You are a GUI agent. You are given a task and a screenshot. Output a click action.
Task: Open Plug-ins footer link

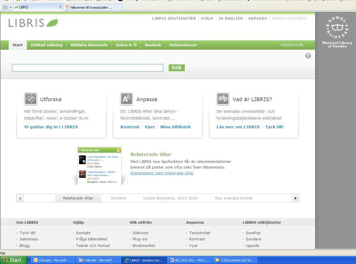(x=140, y=239)
